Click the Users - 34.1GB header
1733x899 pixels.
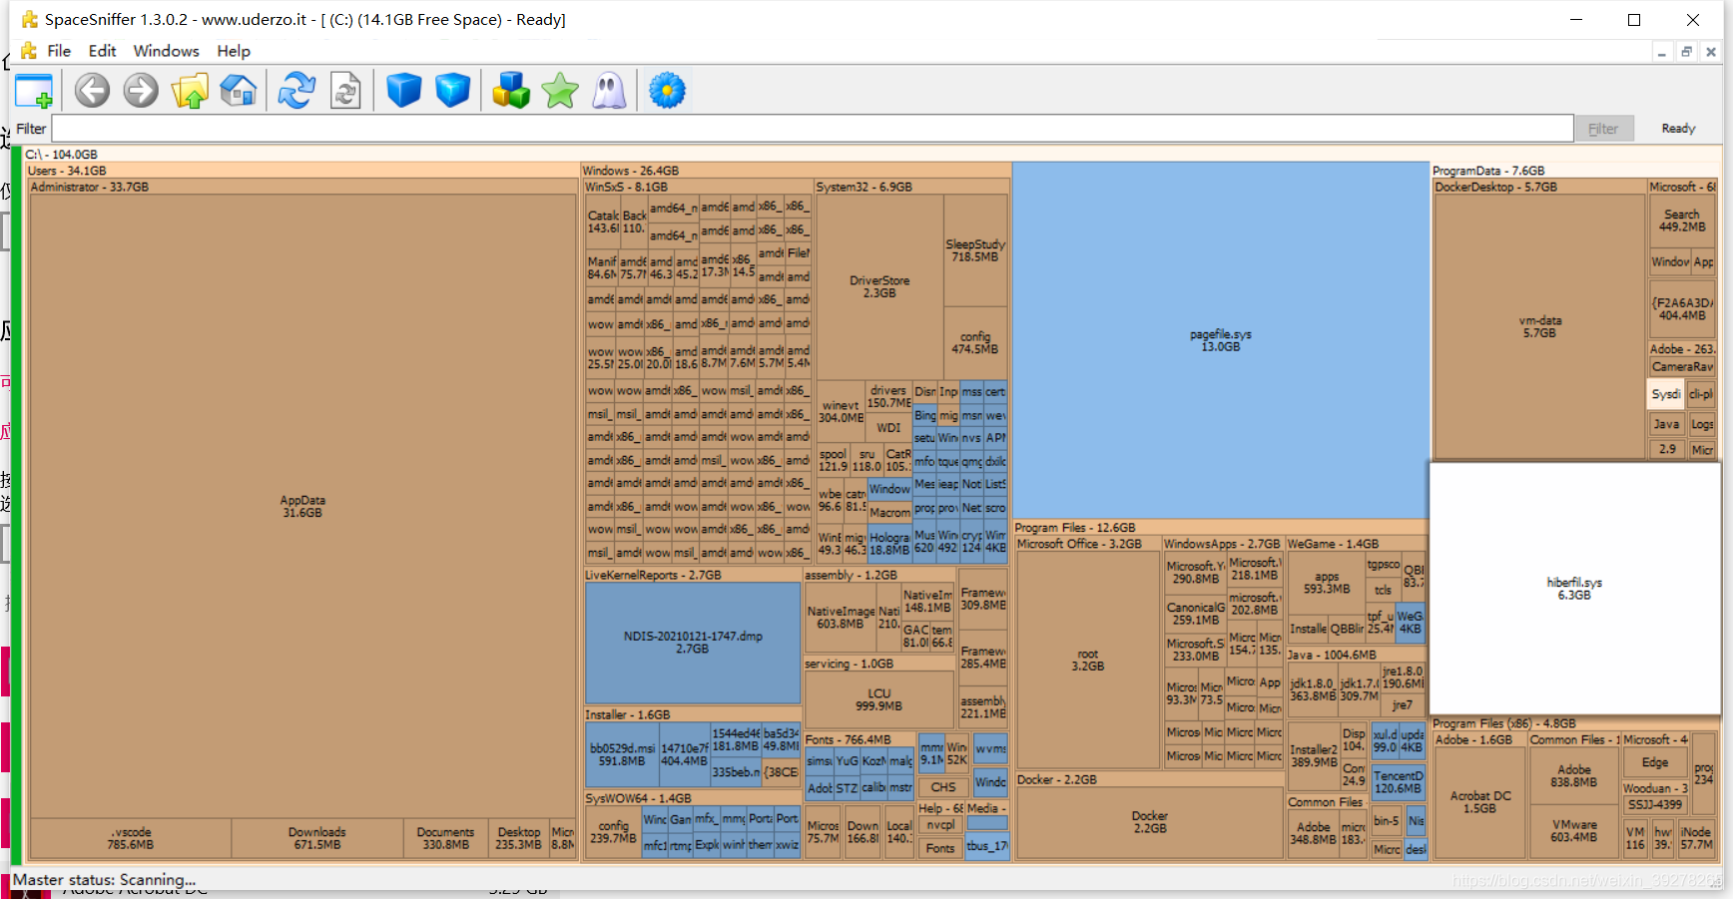click(67, 171)
